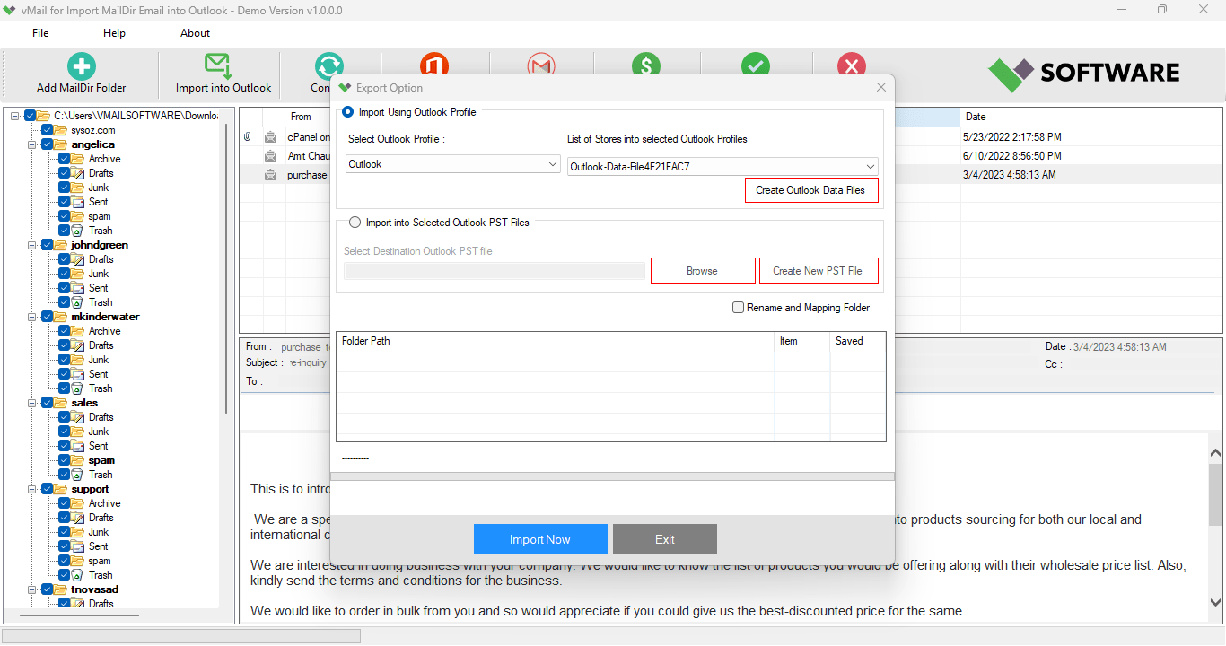The height and width of the screenshot is (646, 1226).
Task: Click the folder tree horizontal scrollbar
Action: (x=79, y=615)
